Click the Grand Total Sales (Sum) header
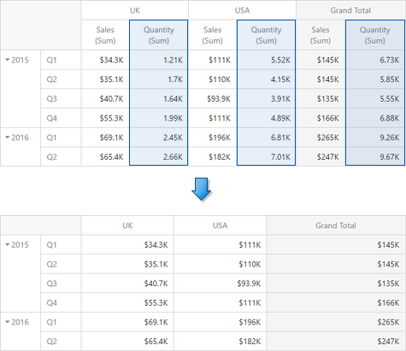The height and width of the screenshot is (351, 406). pyautogui.click(x=321, y=35)
